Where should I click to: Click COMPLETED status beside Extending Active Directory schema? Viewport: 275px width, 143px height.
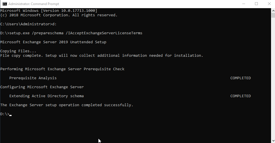241,96
